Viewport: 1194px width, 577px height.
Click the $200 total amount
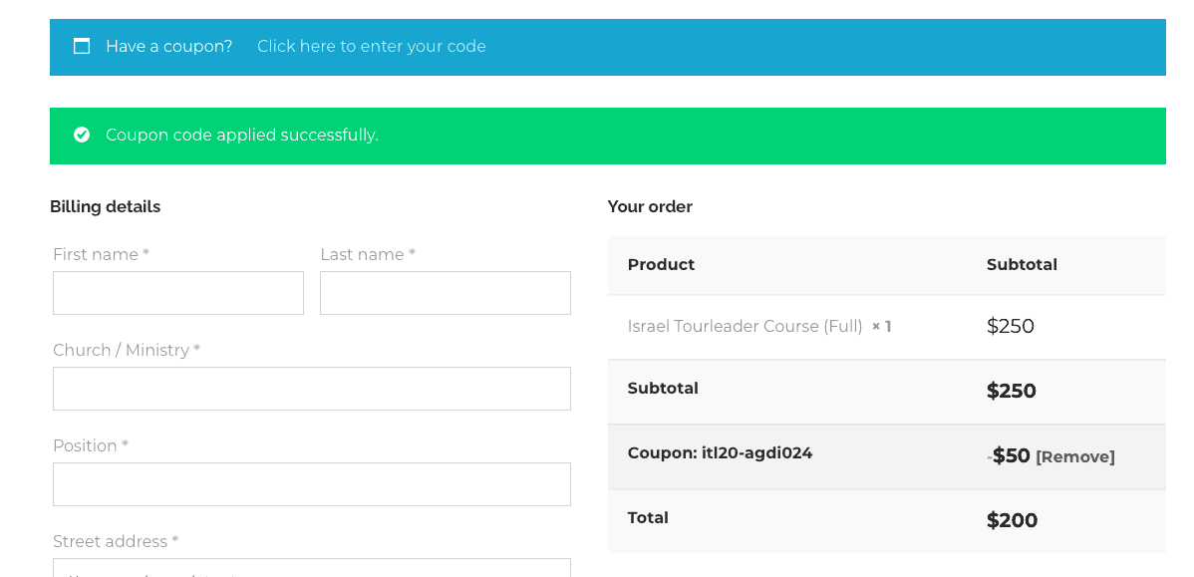click(1012, 520)
